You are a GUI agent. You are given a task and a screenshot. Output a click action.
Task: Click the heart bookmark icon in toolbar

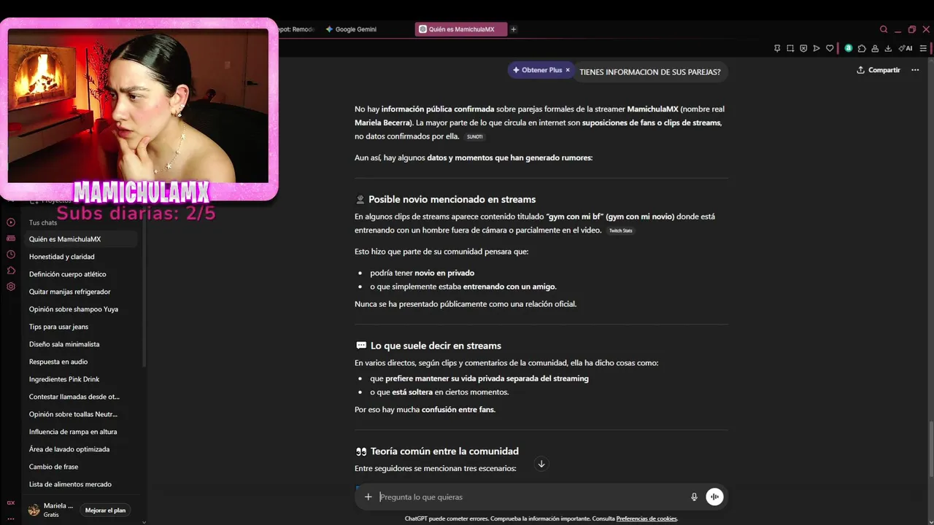[x=830, y=48]
